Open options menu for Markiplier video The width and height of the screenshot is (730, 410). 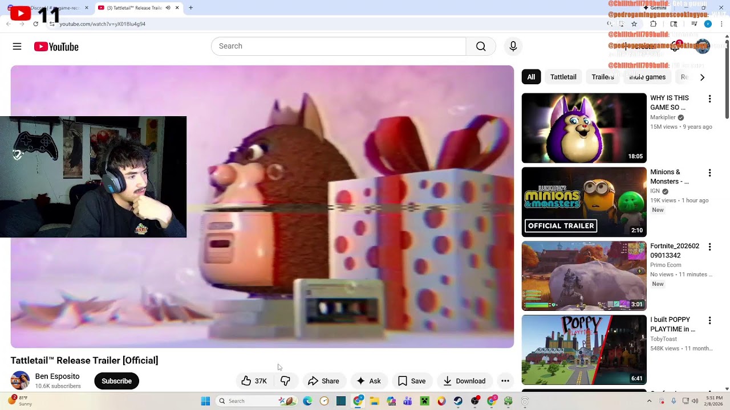tap(709, 99)
